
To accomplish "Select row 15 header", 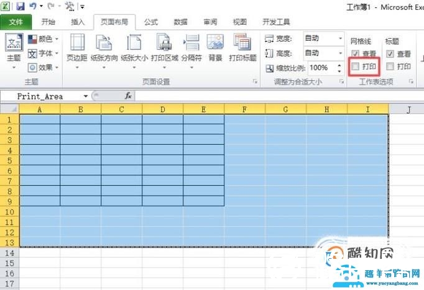I will (x=10, y=263).
